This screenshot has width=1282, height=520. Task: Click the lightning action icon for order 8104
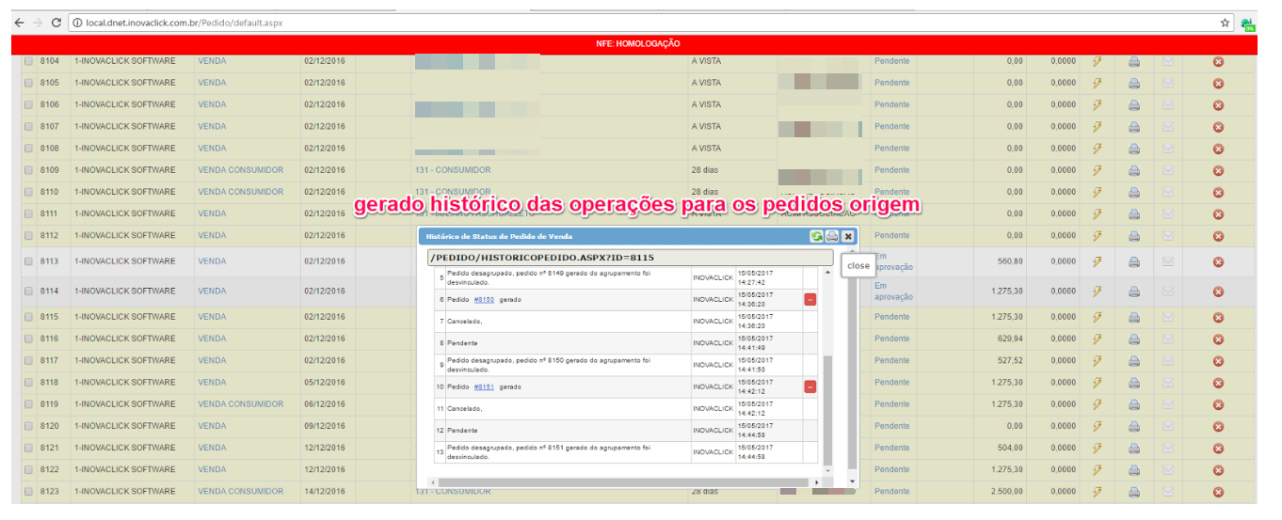click(x=1097, y=62)
